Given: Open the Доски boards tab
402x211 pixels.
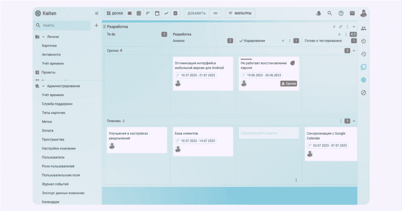Looking at the screenshot, I should click(114, 13).
